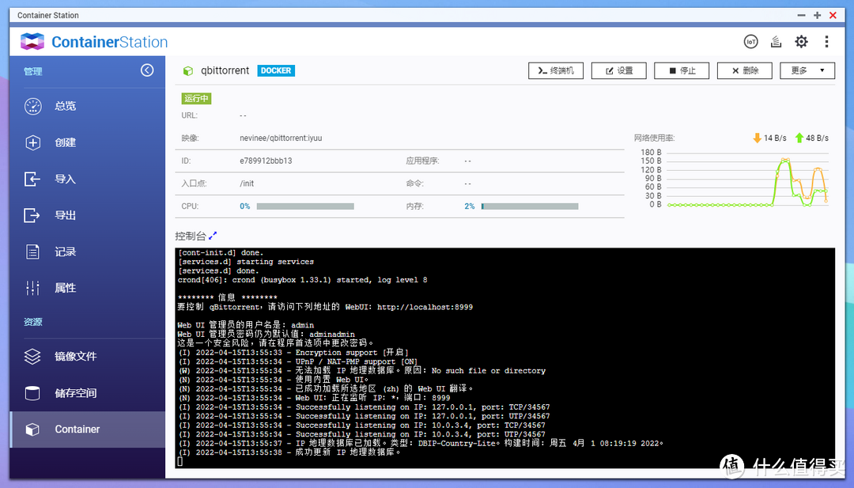Screen dimensions: 854x488
Task: Collapse the sidebar with the arrow circle icon
Action: coord(147,70)
